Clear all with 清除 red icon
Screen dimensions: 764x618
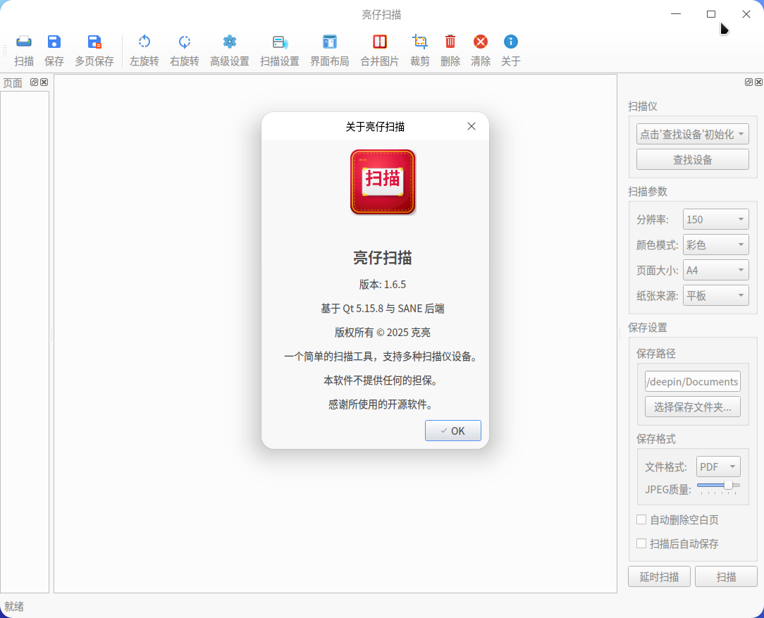tap(481, 50)
